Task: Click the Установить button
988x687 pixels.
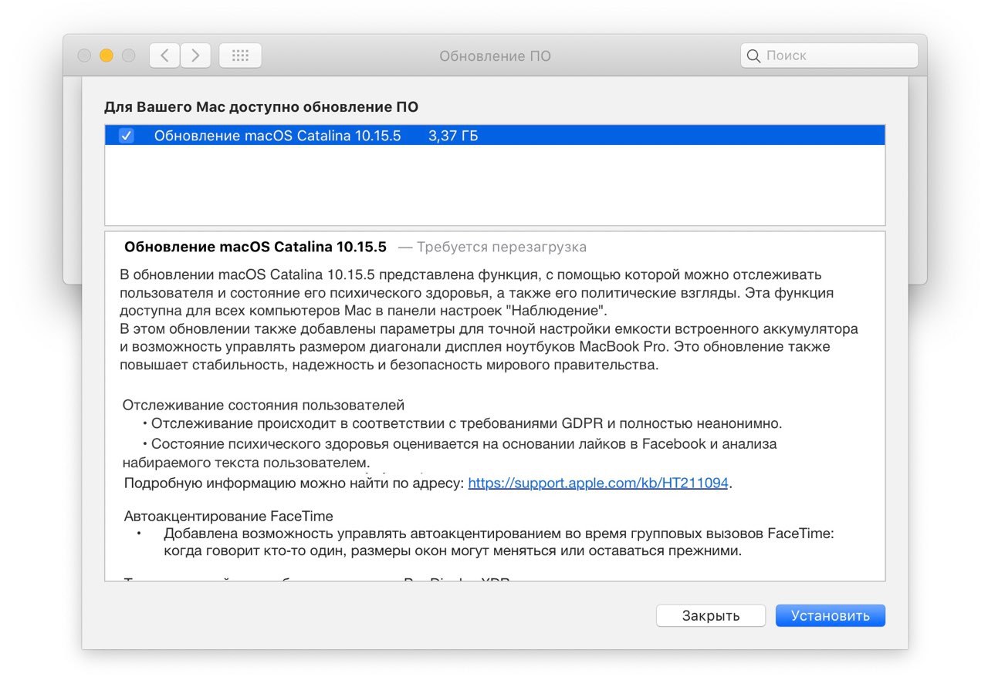Action: pos(831,615)
